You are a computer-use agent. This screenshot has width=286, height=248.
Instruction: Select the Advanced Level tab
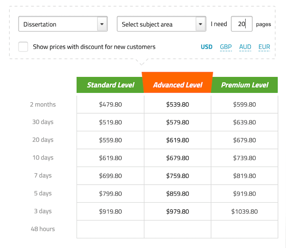click(x=177, y=85)
